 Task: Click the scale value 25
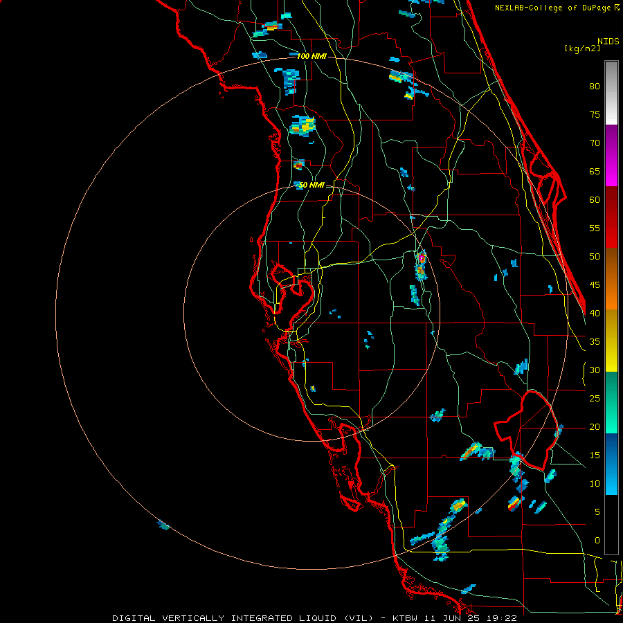595,399
